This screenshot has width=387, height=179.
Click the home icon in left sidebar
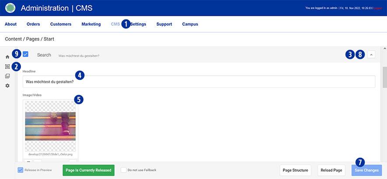click(7, 57)
